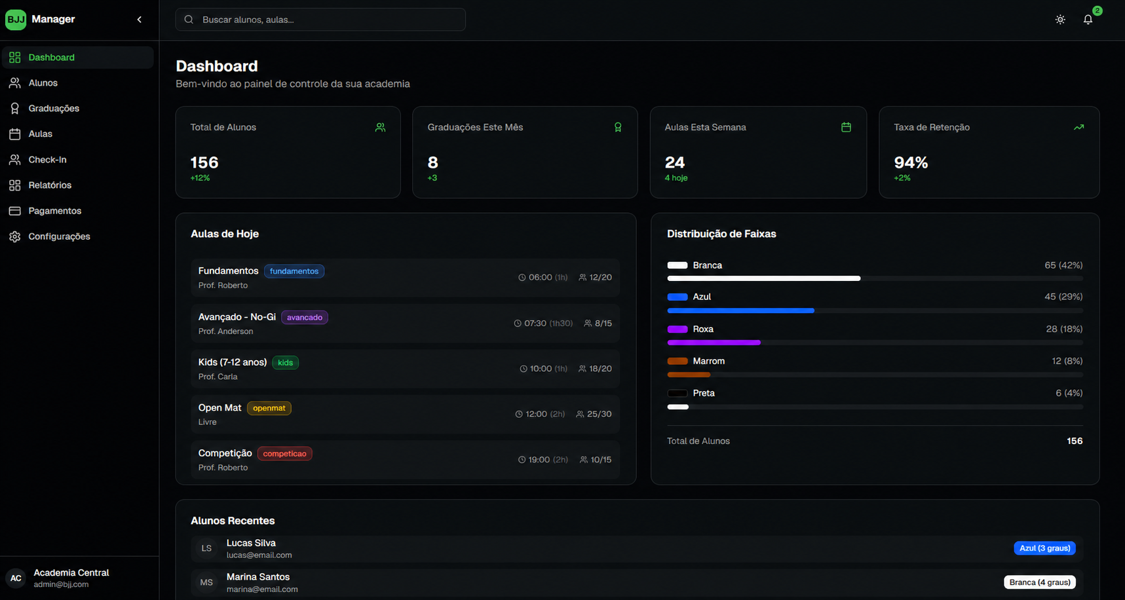Click the Azul belt blue swatch
Viewport: 1125px width, 600px height.
click(x=677, y=297)
